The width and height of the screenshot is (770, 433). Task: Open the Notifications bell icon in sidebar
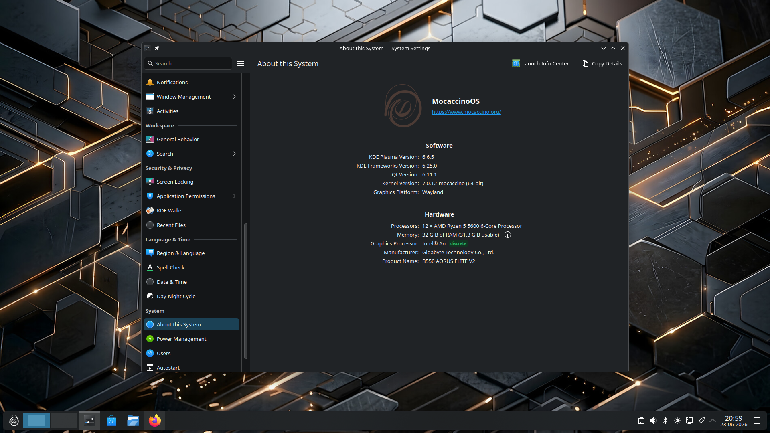click(150, 82)
